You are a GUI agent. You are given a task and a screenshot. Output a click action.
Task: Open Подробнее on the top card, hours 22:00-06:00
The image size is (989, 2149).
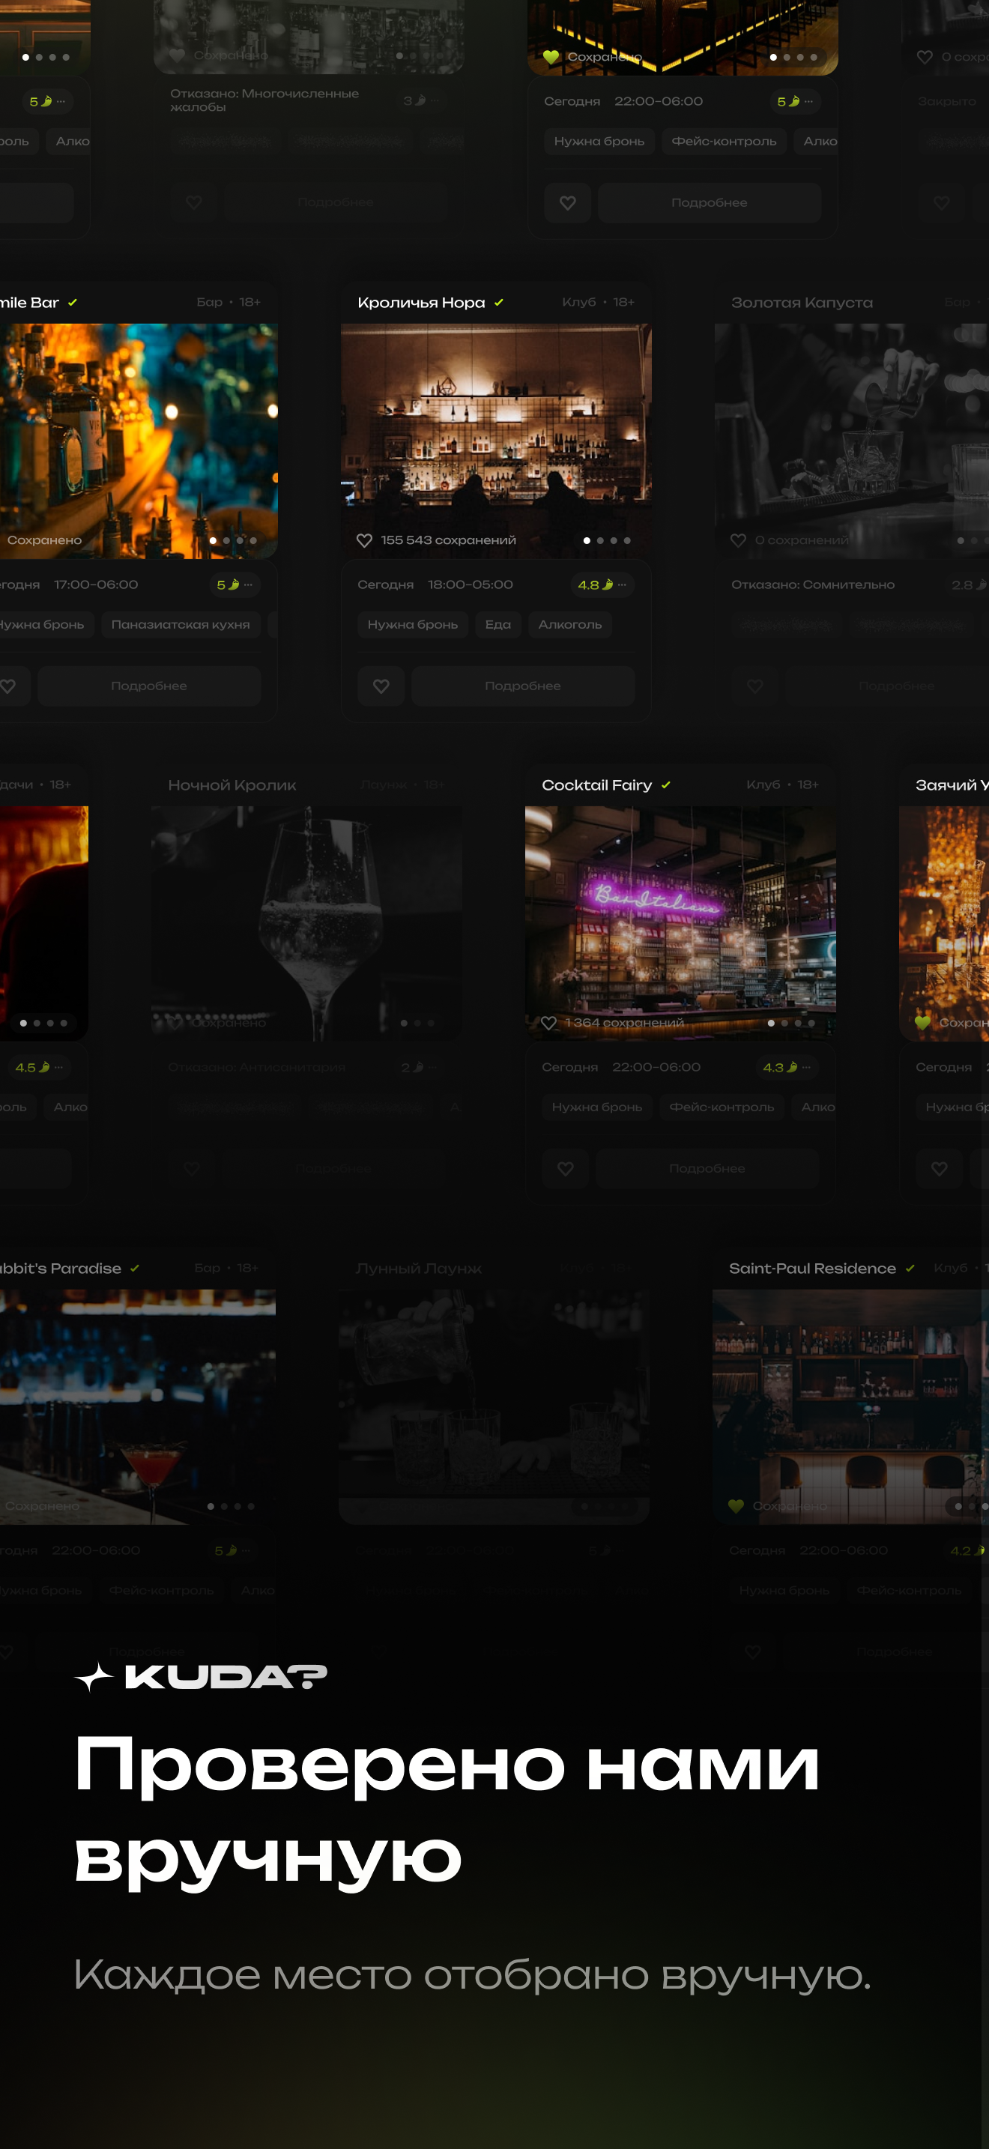point(710,203)
